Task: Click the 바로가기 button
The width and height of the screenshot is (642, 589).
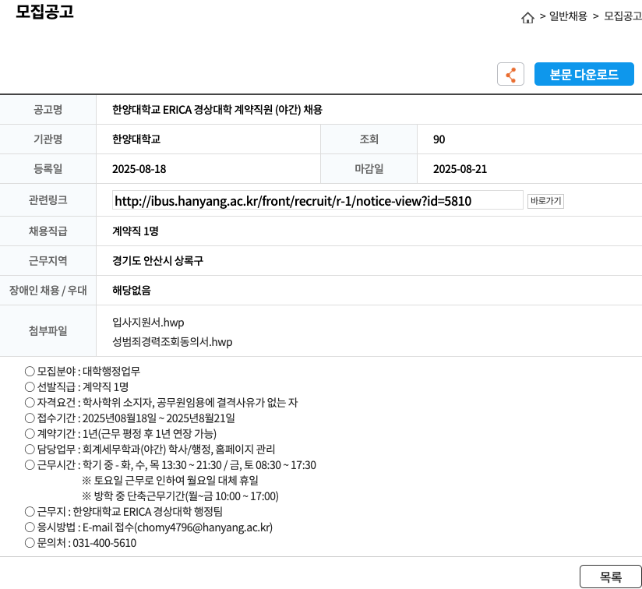Action: [x=545, y=200]
